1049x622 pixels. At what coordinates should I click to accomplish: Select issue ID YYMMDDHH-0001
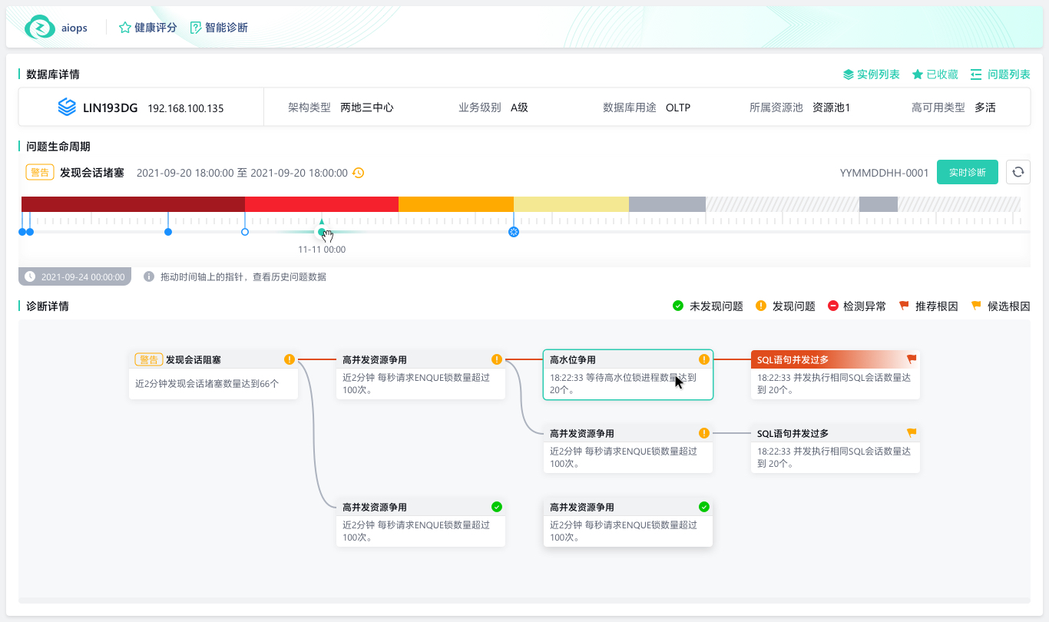coord(885,173)
